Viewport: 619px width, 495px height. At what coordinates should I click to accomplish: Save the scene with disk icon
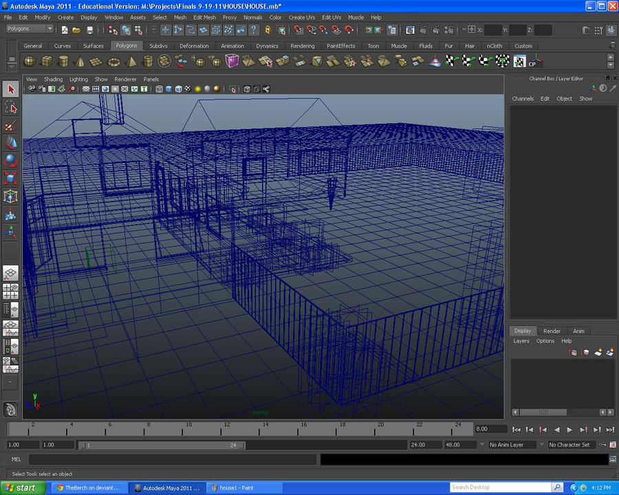(90, 30)
